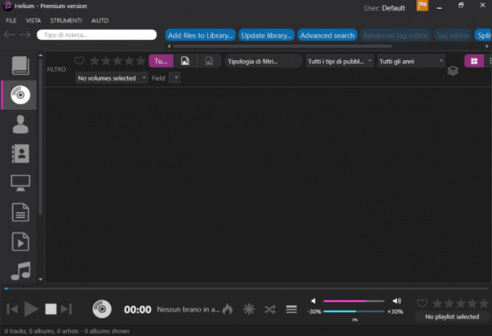Open the document list view in sidebar
The image size is (492, 336).
click(20, 213)
